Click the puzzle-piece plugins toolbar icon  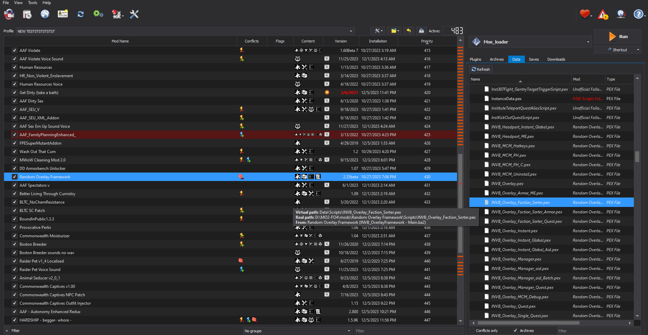click(x=116, y=14)
